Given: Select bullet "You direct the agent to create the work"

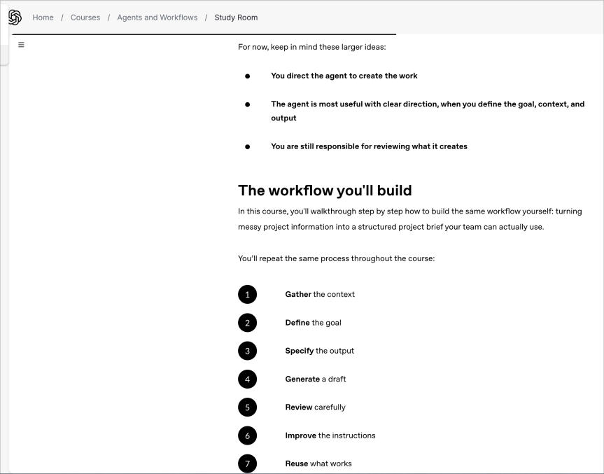Looking at the screenshot, I should [344, 76].
